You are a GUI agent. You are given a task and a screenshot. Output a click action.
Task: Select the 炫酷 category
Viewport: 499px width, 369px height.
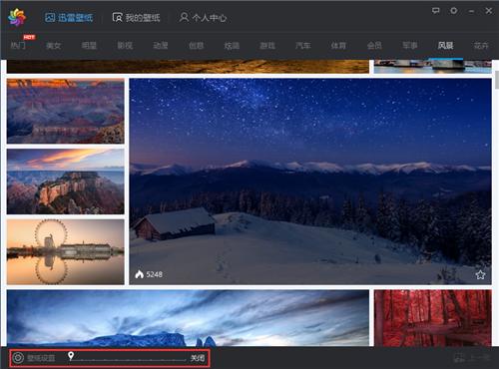pos(232,45)
